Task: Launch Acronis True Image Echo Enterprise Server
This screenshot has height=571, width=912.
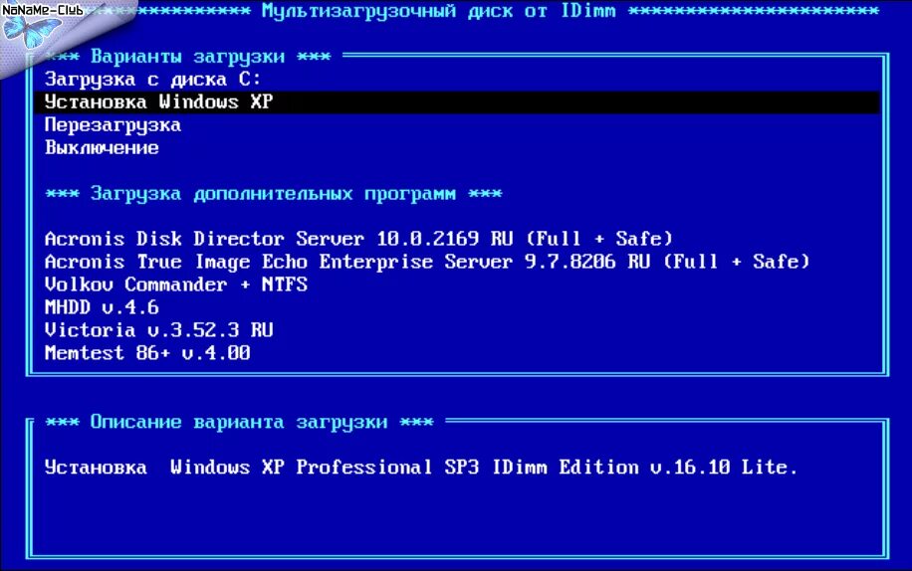Action: pyautogui.click(x=427, y=262)
